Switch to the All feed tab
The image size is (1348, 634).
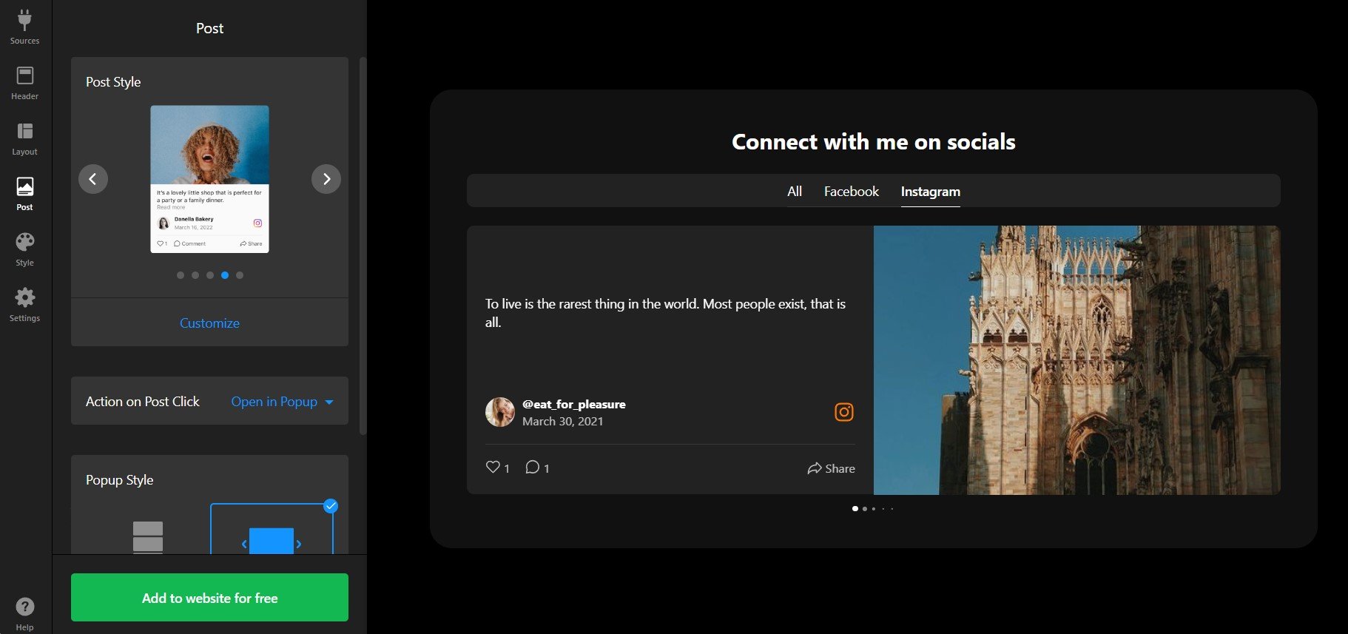point(794,192)
